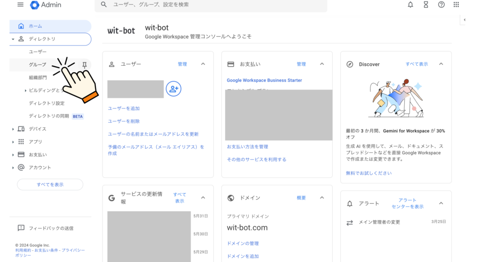The width and height of the screenshot is (482, 262).
Task: Click the side panel collapse arrow
Action: [465, 20]
